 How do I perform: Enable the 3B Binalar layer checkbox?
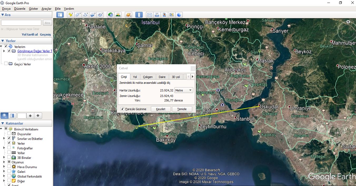(9, 157)
